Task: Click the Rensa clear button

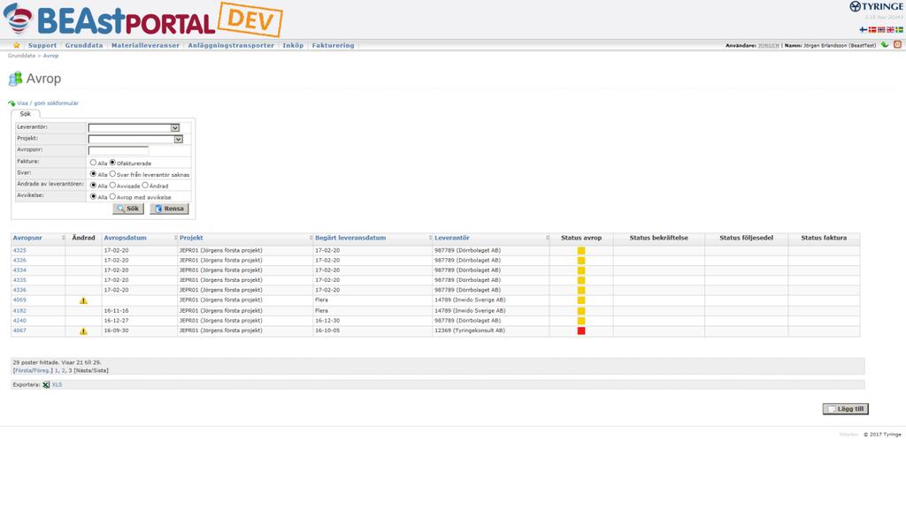Action: [x=169, y=209]
